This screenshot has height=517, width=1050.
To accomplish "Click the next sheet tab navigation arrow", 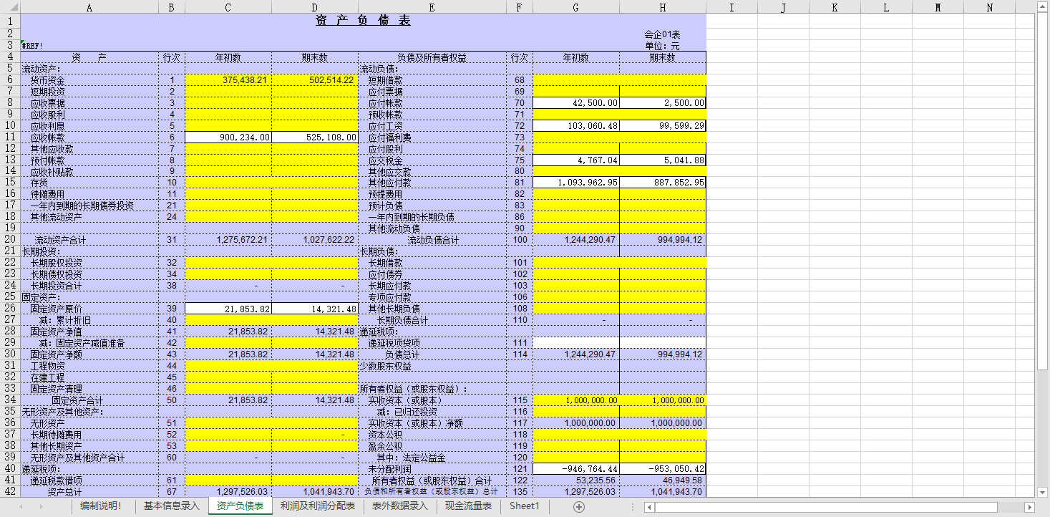I will [41, 507].
